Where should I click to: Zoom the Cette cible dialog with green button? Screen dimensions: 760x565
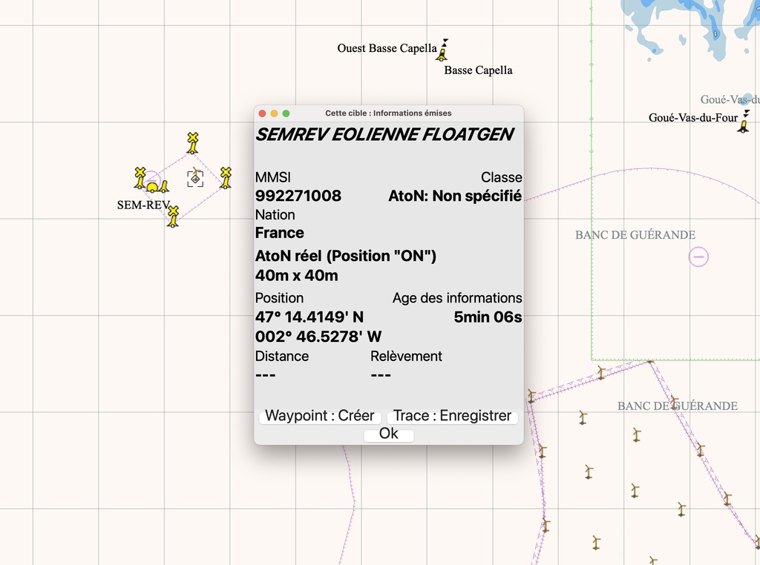286,113
